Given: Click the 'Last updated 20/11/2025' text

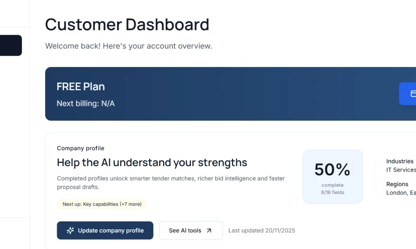Looking at the screenshot, I should tap(262, 230).
